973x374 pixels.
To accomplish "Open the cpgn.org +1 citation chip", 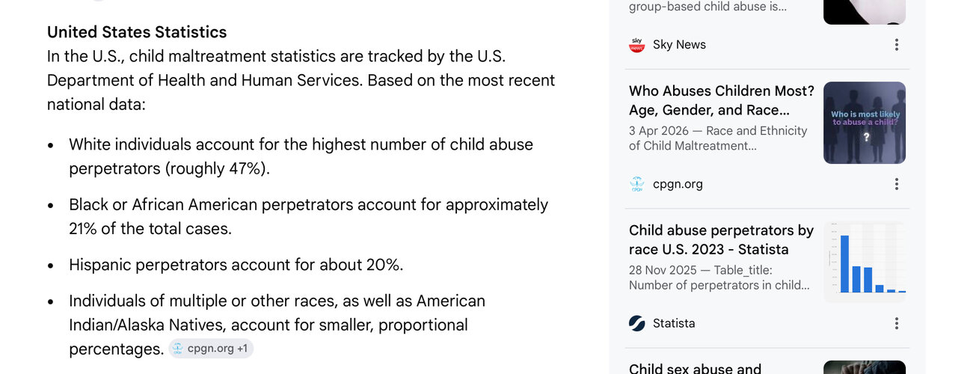I will (211, 349).
